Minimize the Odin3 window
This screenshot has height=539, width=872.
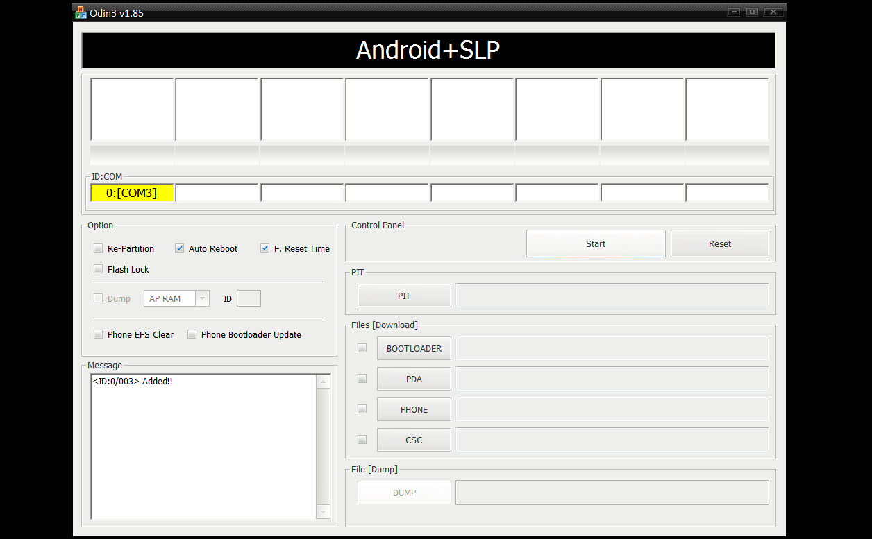735,12
